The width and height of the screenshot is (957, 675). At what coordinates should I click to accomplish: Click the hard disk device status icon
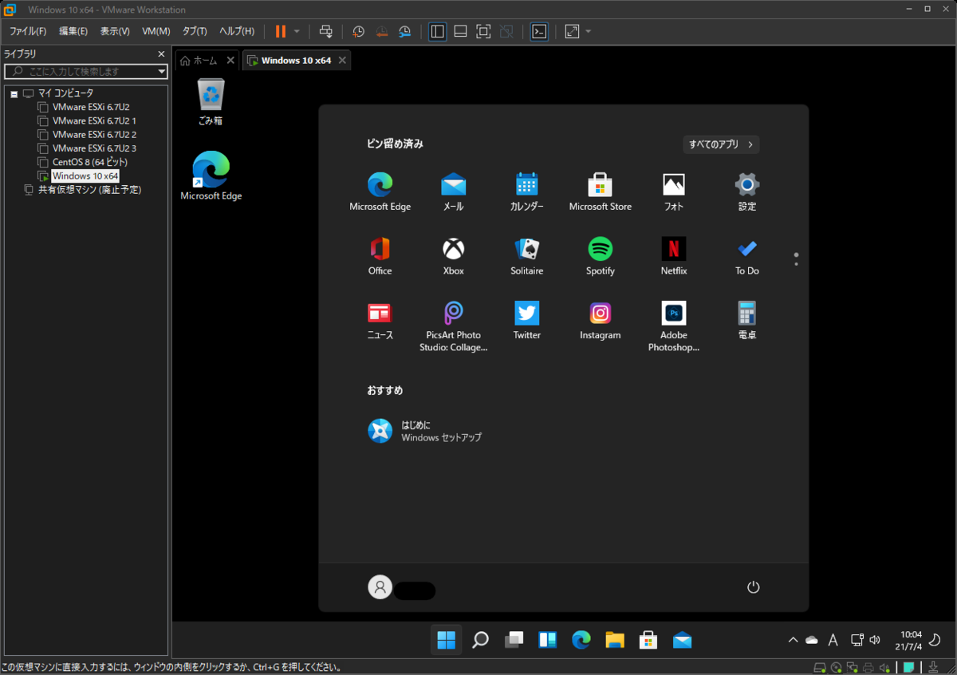point(820,668)
